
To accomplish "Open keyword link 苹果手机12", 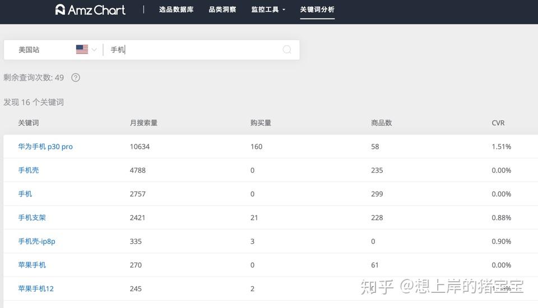I will tap(36, 288).
